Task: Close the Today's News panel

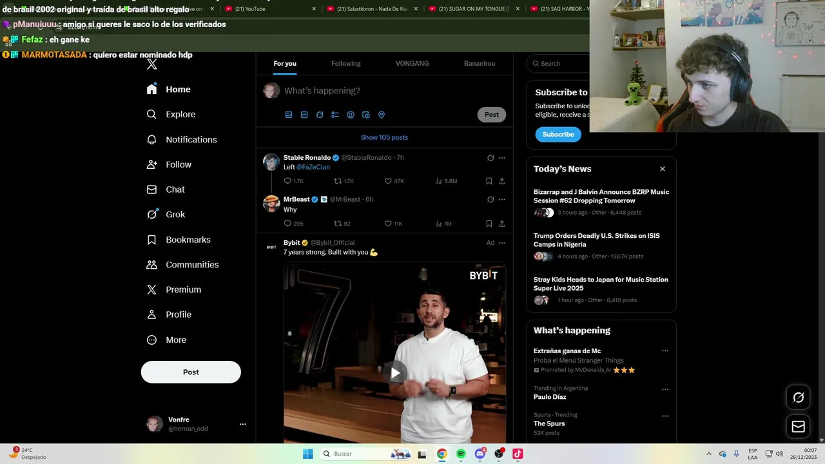Action: (663, 169)
